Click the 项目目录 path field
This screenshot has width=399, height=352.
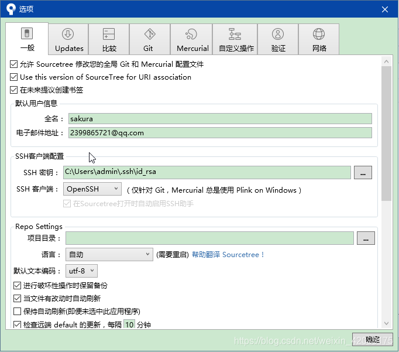(x=209, y=238)
